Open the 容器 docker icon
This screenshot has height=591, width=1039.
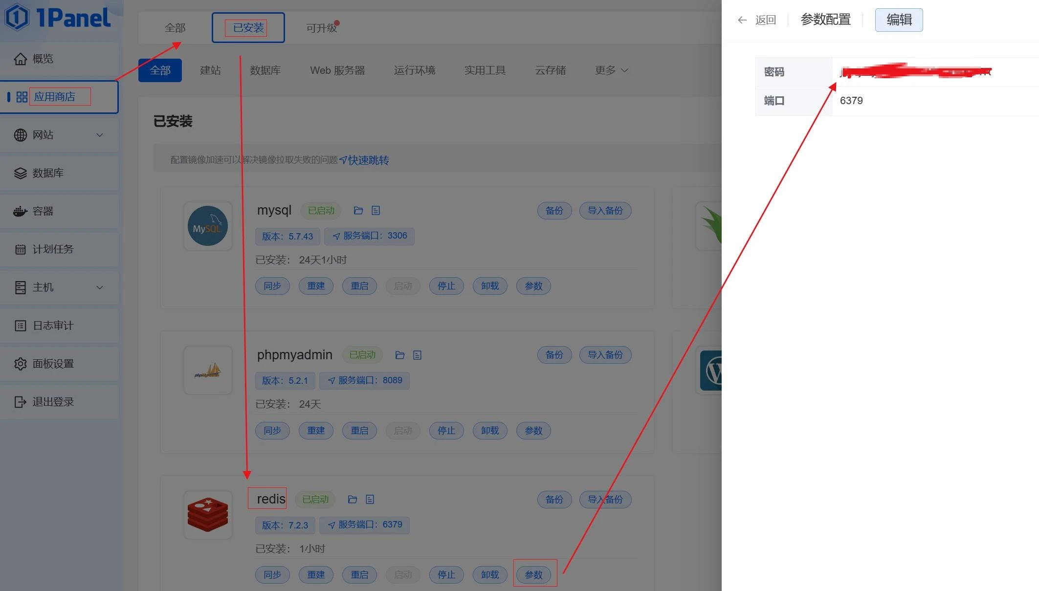point(20,211)
